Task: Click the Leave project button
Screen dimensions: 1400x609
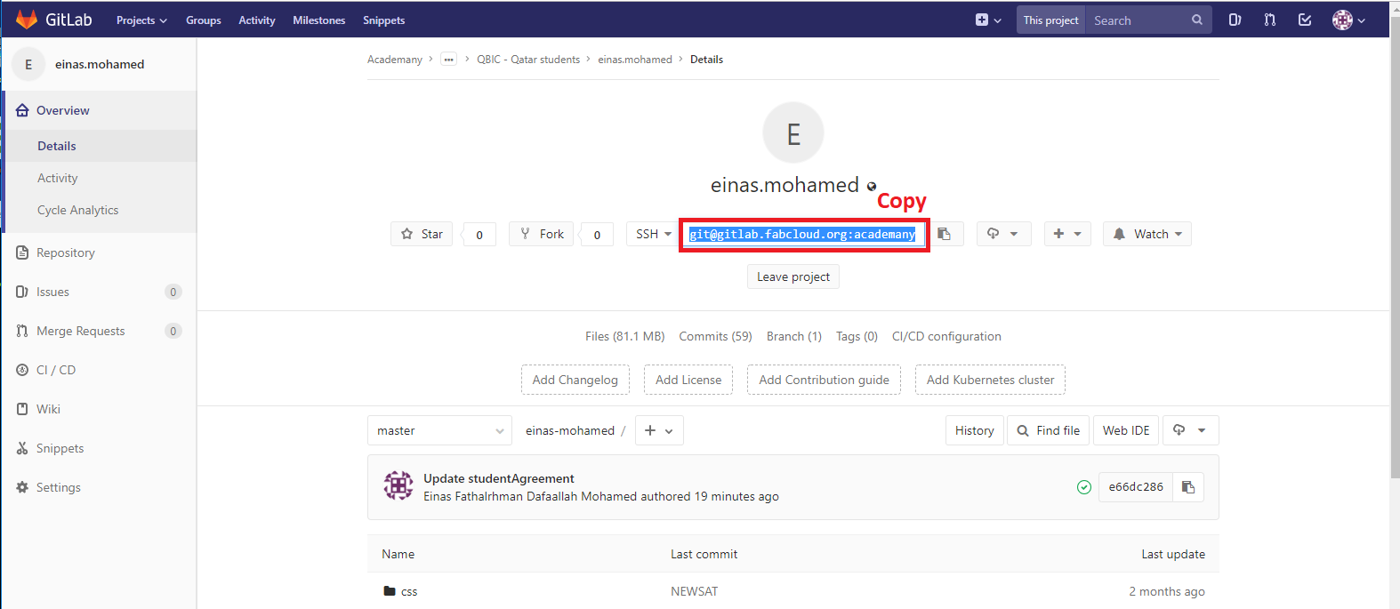Action: pyautogui.click(x=793, y=276)
